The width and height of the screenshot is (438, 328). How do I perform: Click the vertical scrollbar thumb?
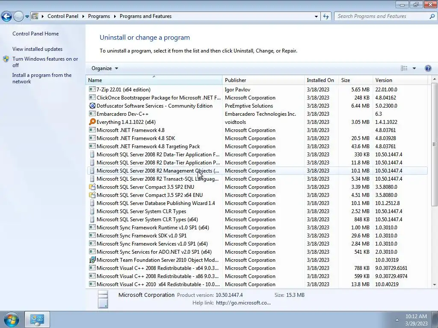(x=435, y=144)
